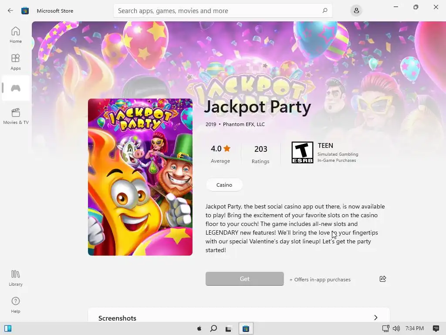The width and height of the screenshot is (446, 335).
Task: Click the ESRB Teen rating badge
Action: coord(302,152)
